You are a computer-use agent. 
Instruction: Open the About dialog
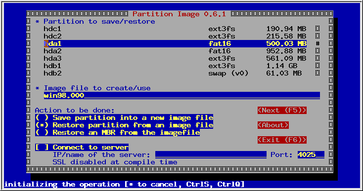[x=273, y=125]
